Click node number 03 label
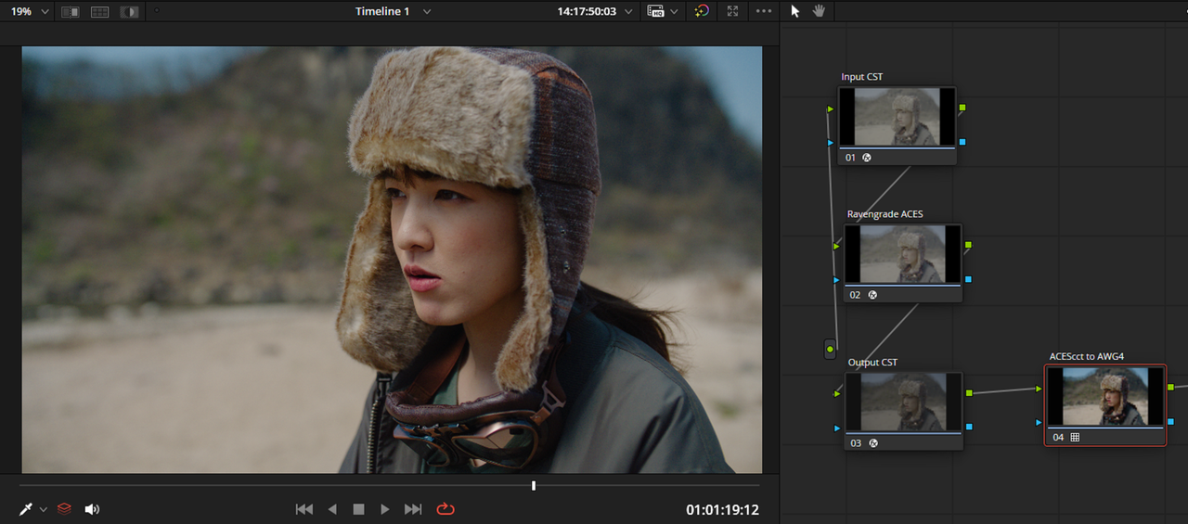 click(x=856, y=443)
